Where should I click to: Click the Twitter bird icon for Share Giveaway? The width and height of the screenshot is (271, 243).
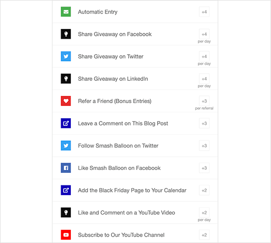tap(66, 56)
